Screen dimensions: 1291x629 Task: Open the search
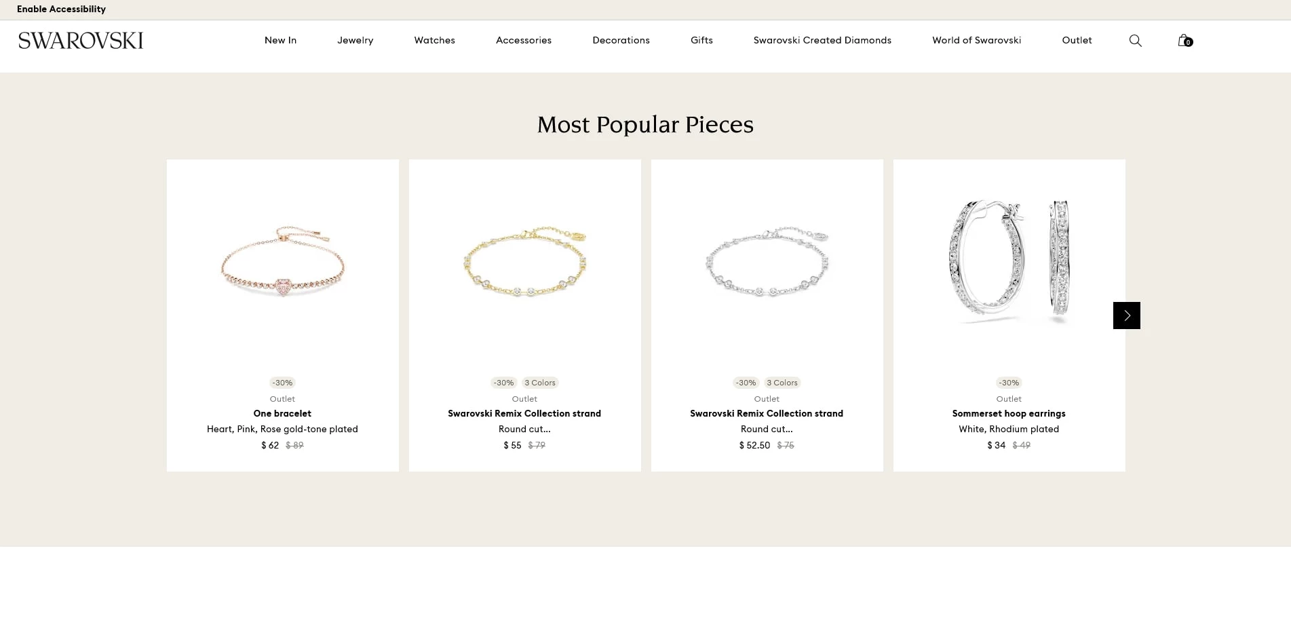point(1135,40)
